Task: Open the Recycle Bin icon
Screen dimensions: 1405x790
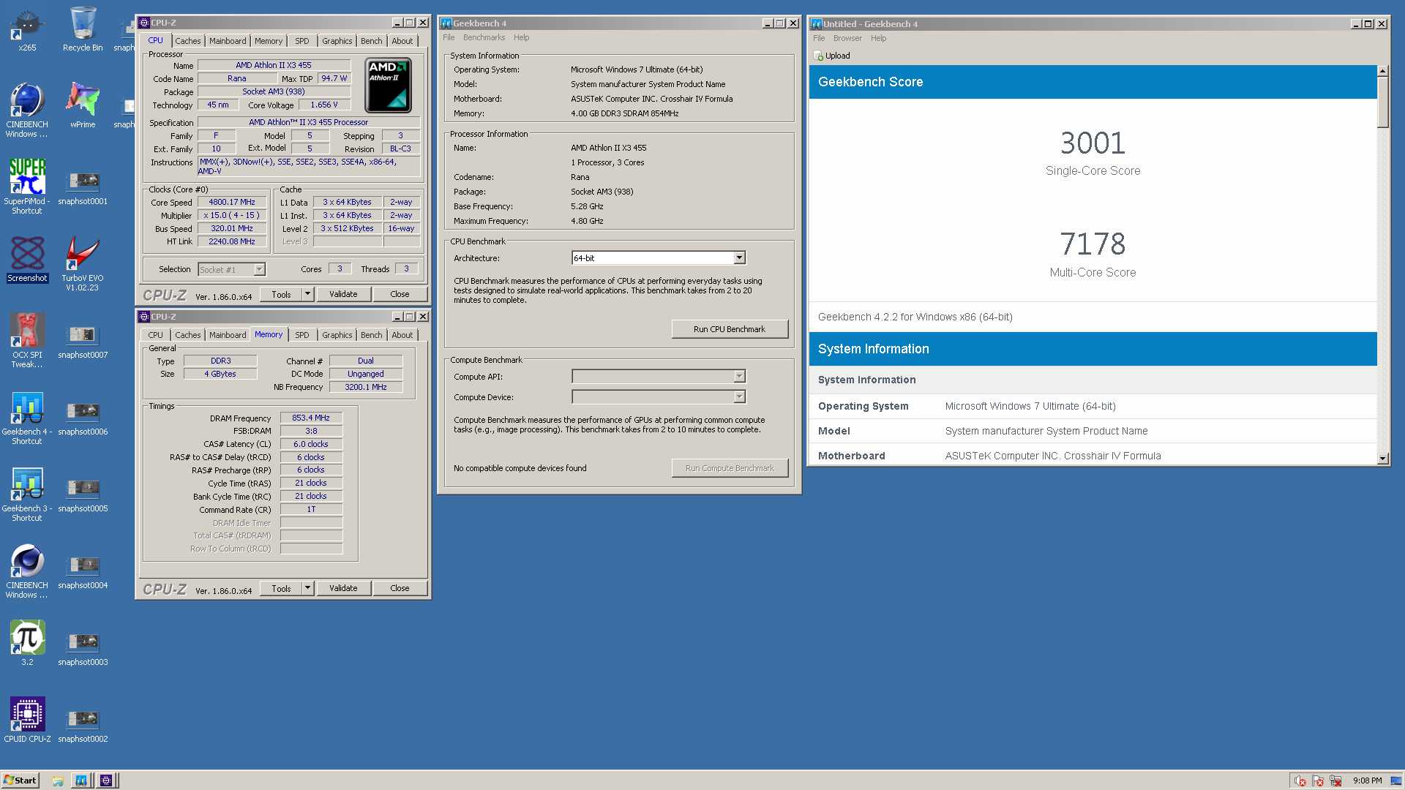Action: pyautogui.click(x=83, y=29)
